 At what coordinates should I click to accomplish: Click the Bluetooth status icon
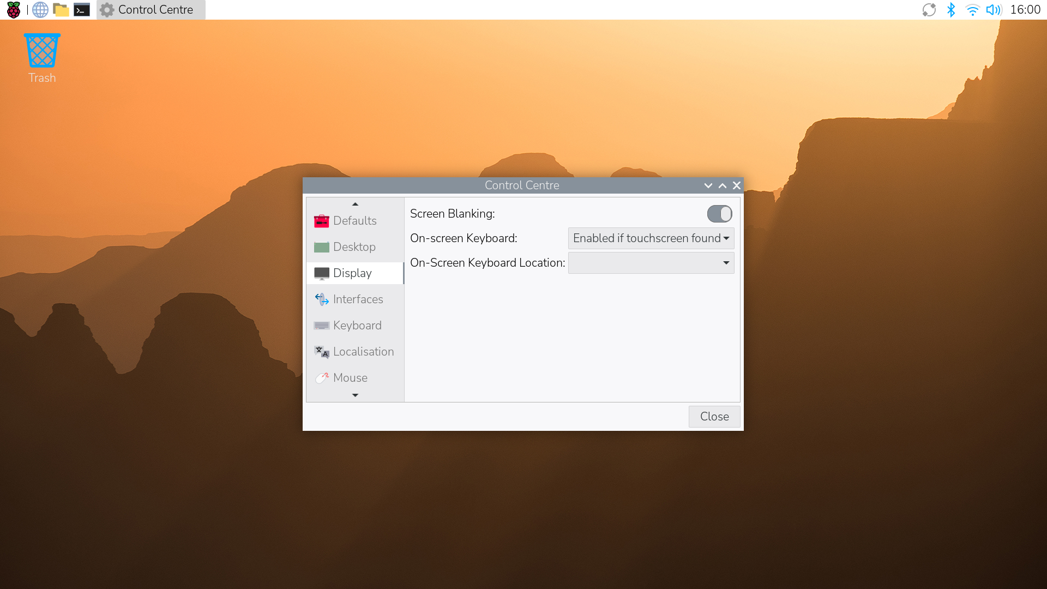952,9
